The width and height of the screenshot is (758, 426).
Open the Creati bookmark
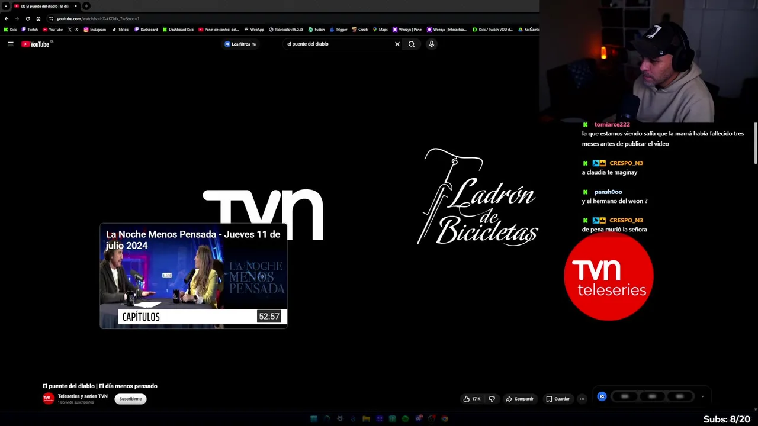pos(359,29)
